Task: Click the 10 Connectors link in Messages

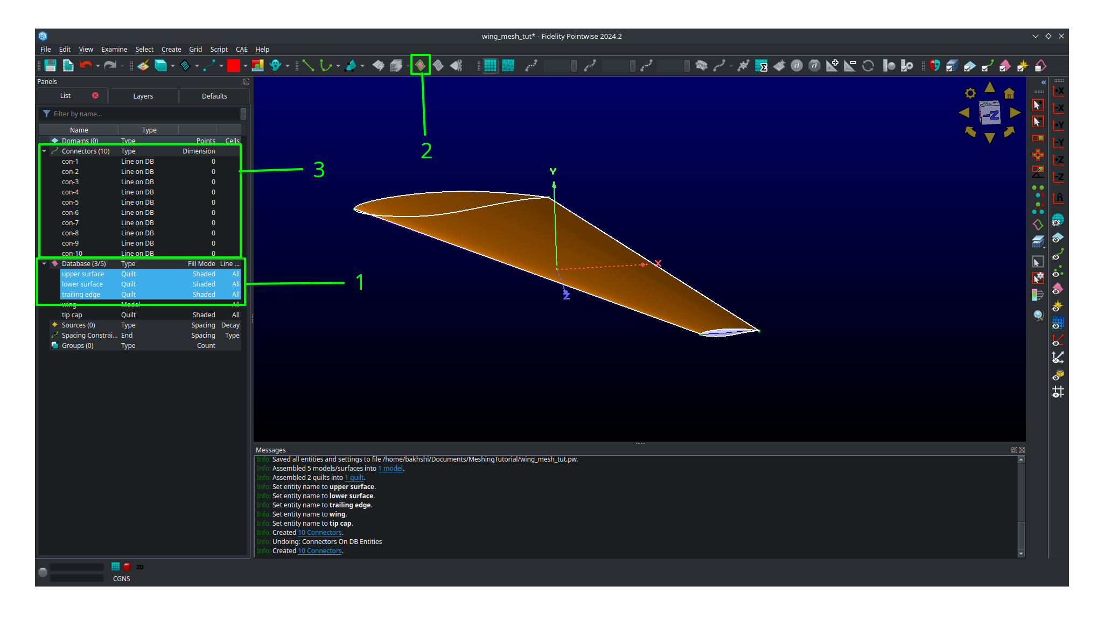Action: (x=319, y=532)
